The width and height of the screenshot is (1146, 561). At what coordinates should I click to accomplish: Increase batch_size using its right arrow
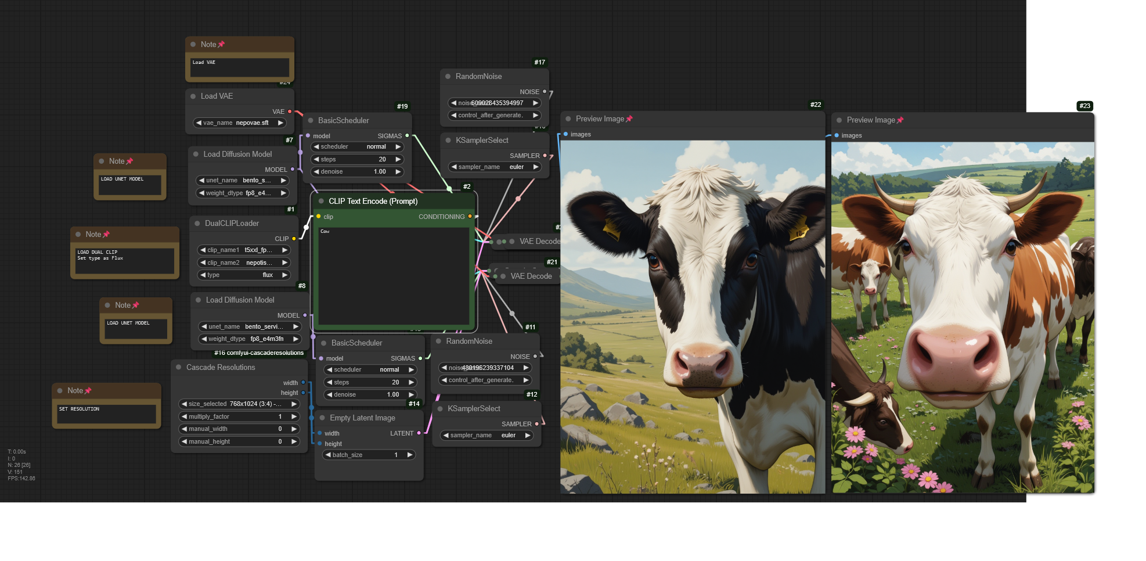(x=410, y=455)
